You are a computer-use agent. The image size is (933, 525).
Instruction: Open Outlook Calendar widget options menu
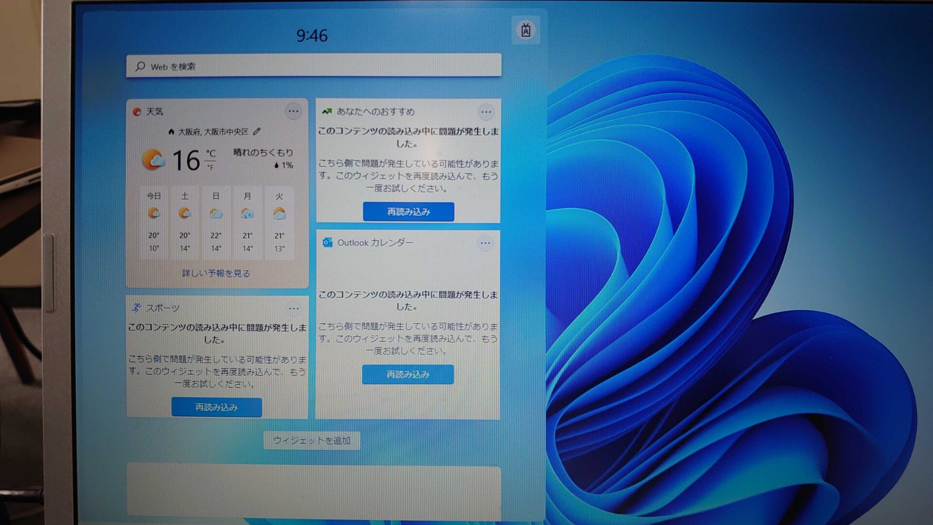point(485,243)
